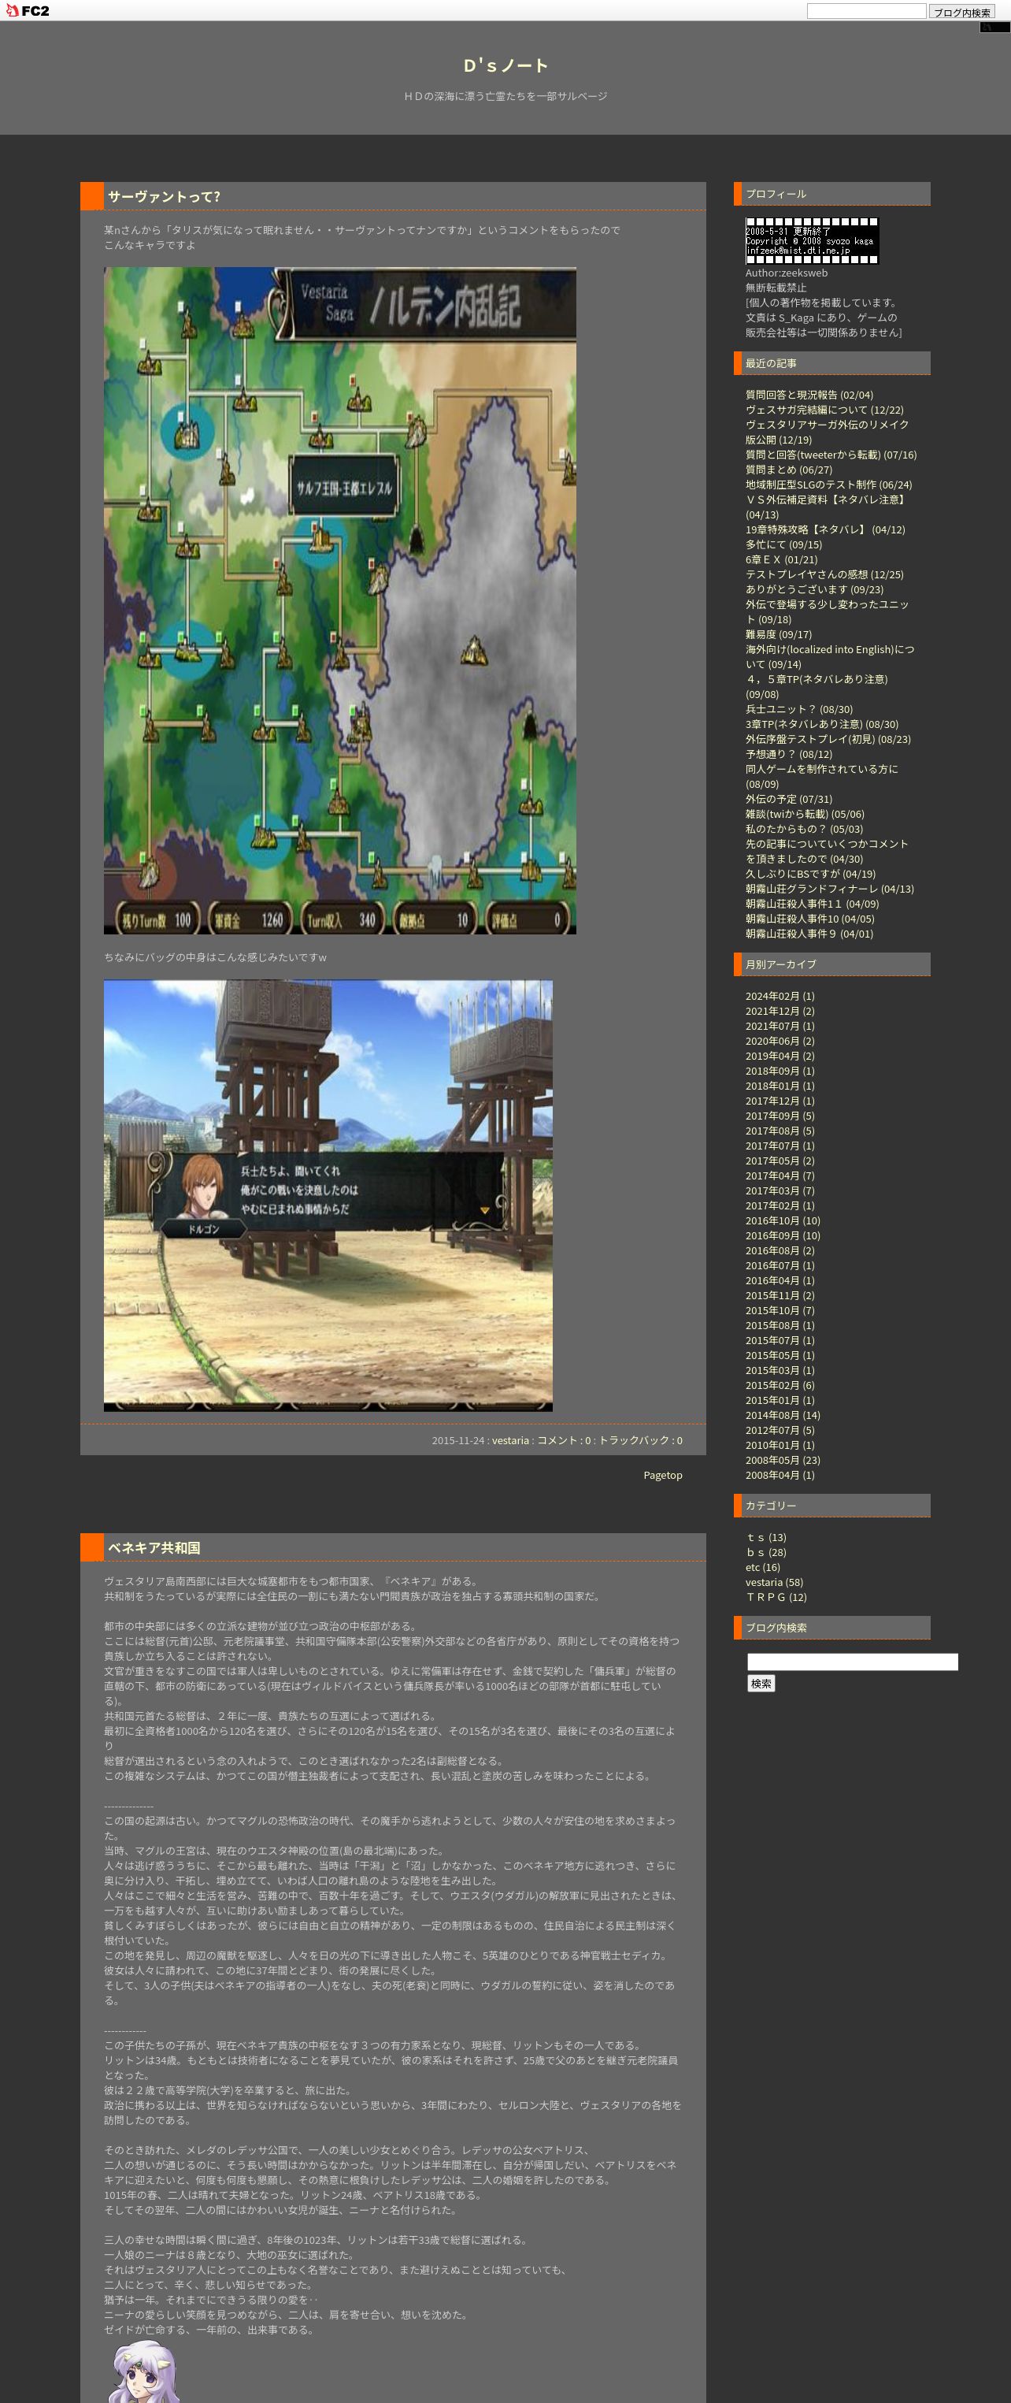Open 朝霧山荘殺人事件９ article

(809, 934)
